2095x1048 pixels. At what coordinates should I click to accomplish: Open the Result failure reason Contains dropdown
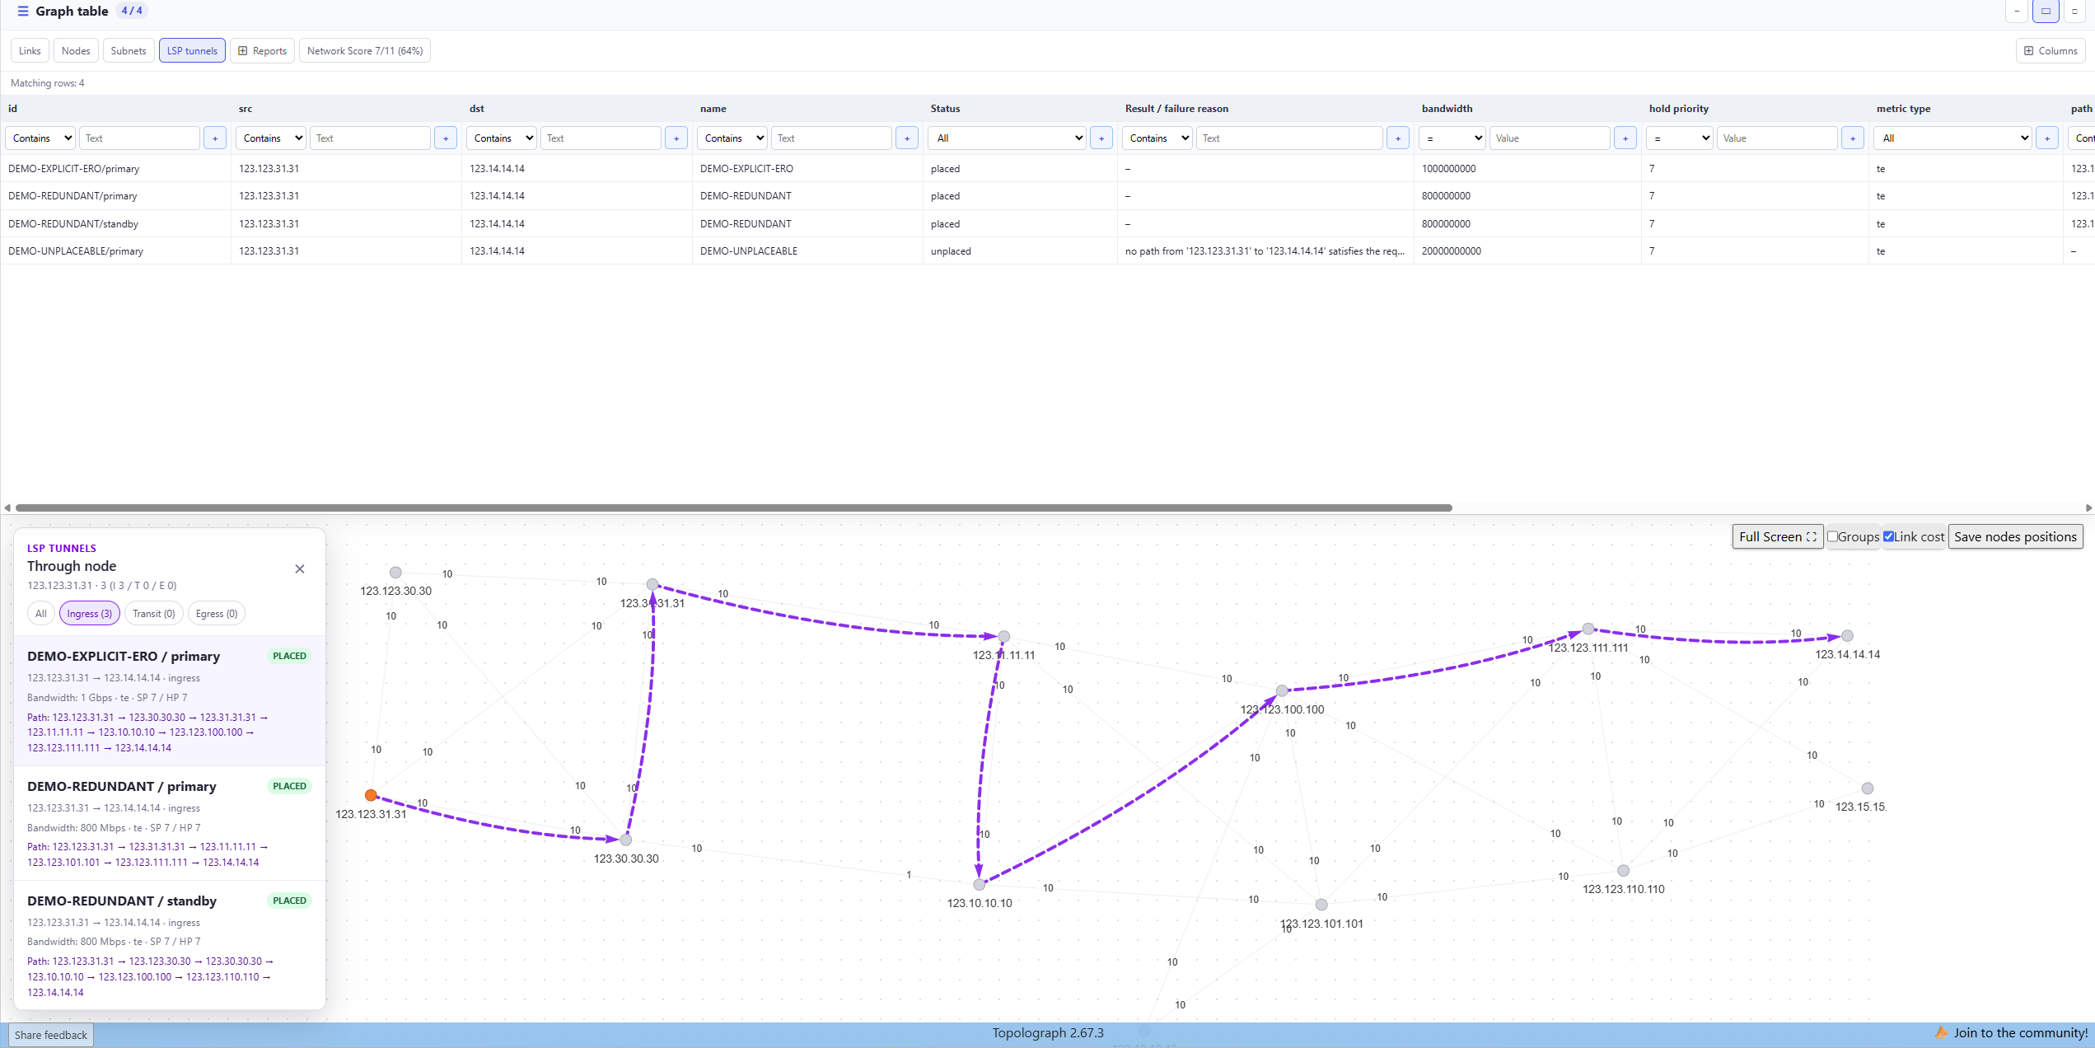point(1157,138)
